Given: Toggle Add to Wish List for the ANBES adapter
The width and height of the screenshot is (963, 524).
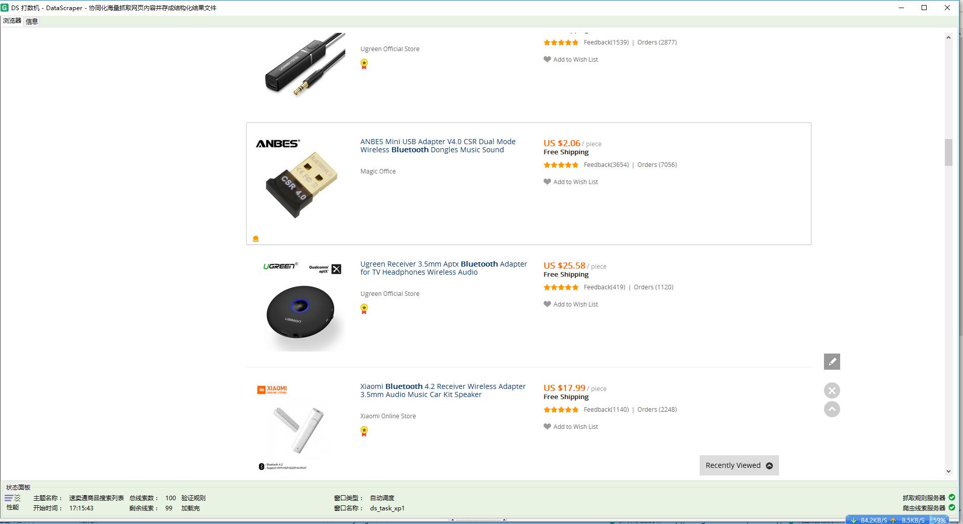Looking at the screenshot, I should (571, 182).
